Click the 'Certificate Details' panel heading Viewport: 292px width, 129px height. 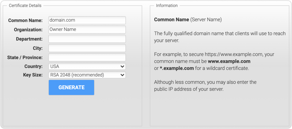(25, 6)
